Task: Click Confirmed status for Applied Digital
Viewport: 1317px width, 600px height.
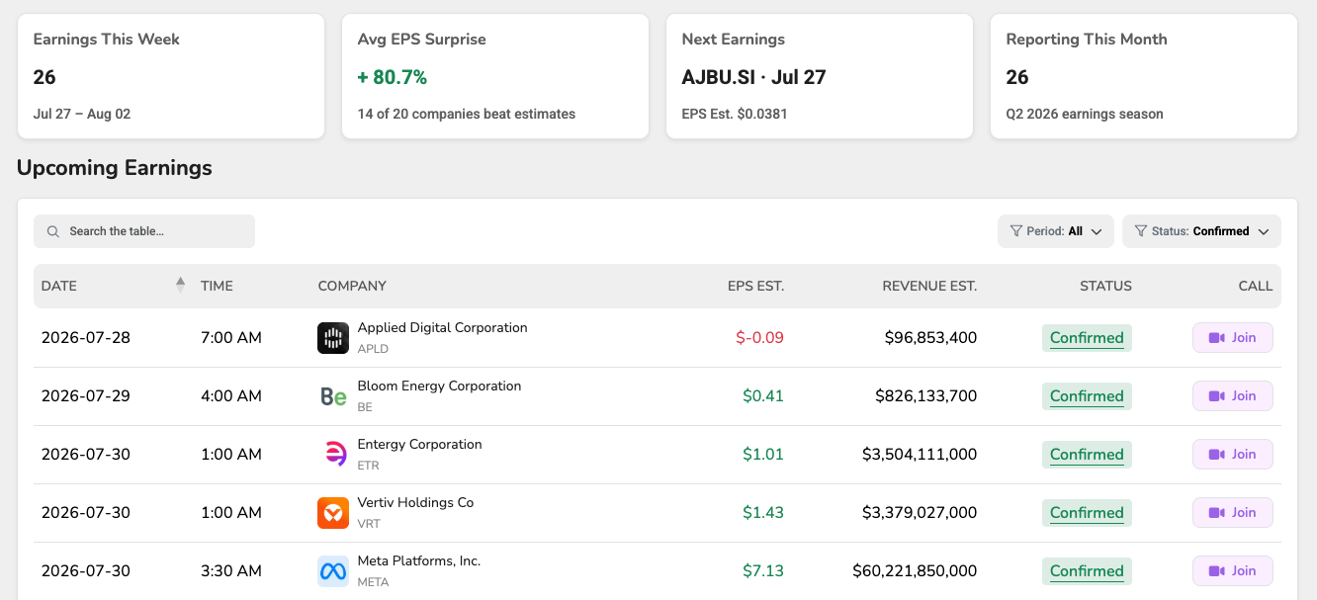Action: [x=1087, y=338]
